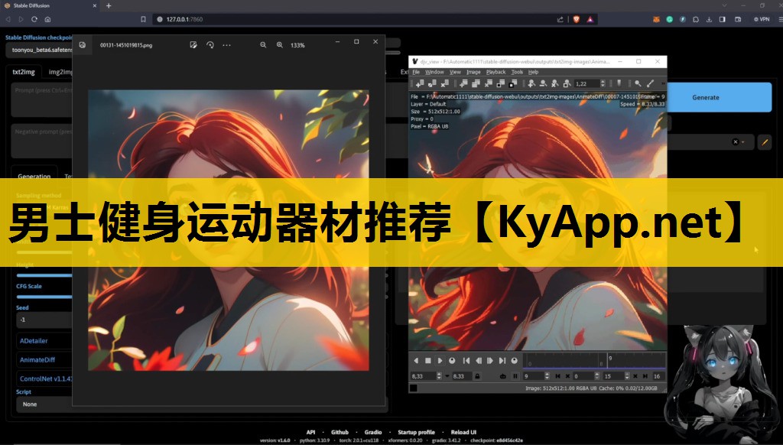The height and width of the screenshot is (445, 783).
Task: Play reverse in djv_view
Action: (x=416, y=361)
